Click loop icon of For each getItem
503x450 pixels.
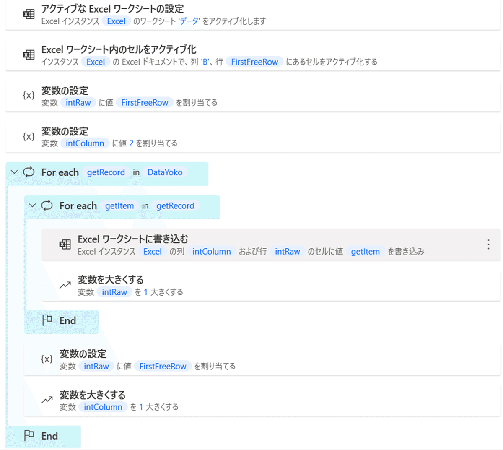point(47,205)
